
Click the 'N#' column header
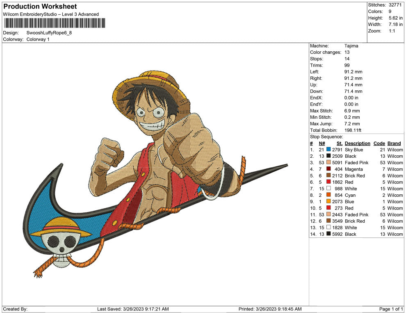322,143
